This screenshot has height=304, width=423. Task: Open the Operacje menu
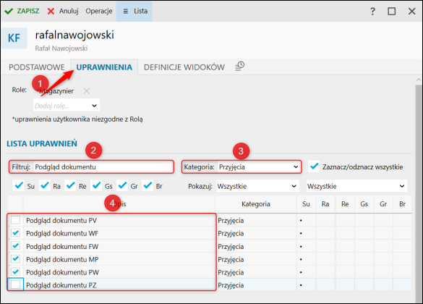(99, 11)
